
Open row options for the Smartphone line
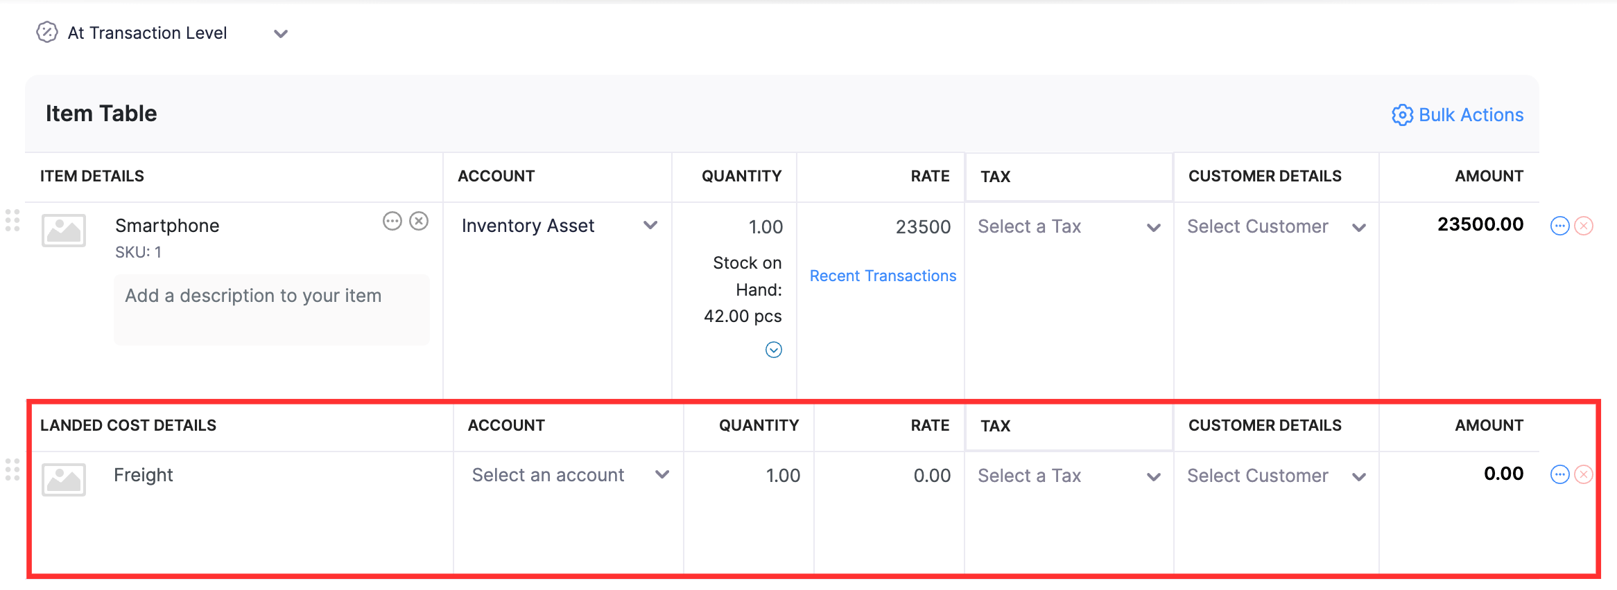[x=1559, y=226]
